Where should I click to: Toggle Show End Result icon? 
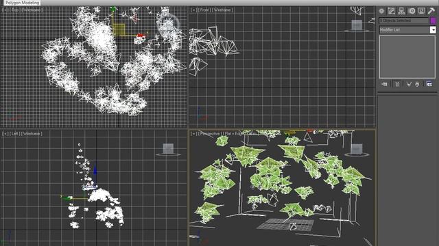397,84
